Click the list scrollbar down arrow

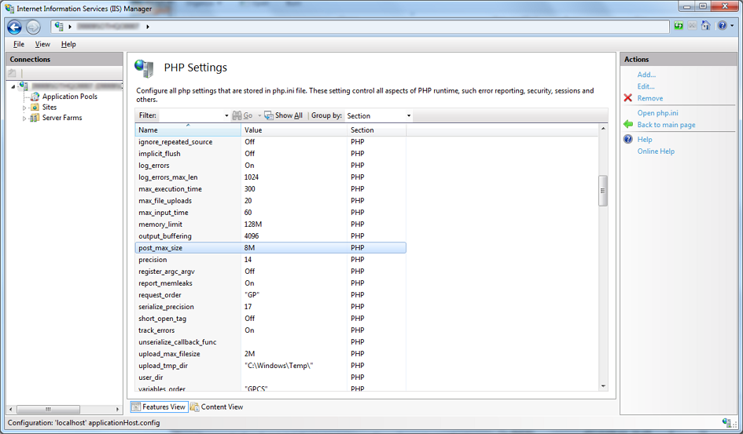(603, 386)
